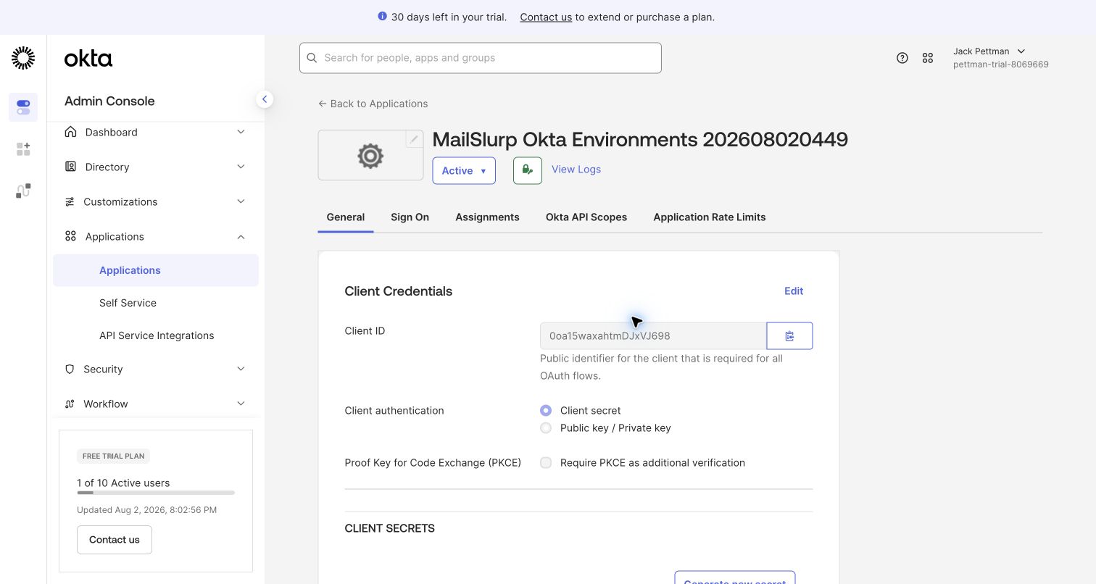Open the apps-plus grid icon in left rail

click(x=23, y=149)
